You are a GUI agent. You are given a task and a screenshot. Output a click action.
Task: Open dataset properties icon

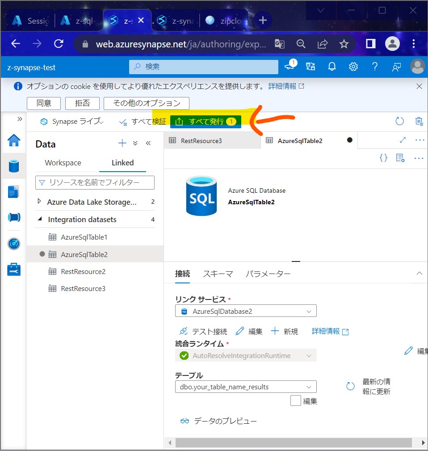tap(400, 158)
